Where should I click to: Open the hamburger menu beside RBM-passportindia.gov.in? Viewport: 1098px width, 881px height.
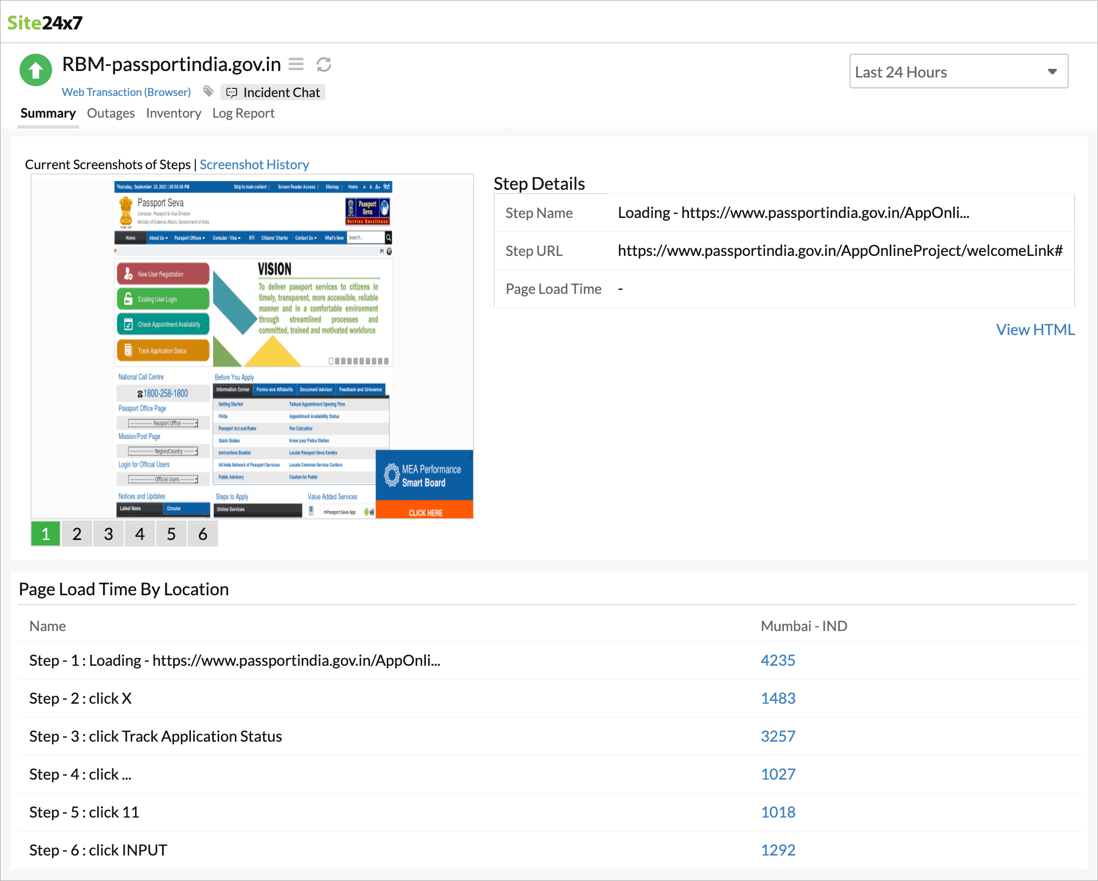(296, 64)
